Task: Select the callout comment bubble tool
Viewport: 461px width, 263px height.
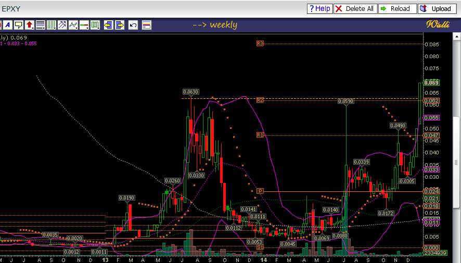Action: coord(19,25)
